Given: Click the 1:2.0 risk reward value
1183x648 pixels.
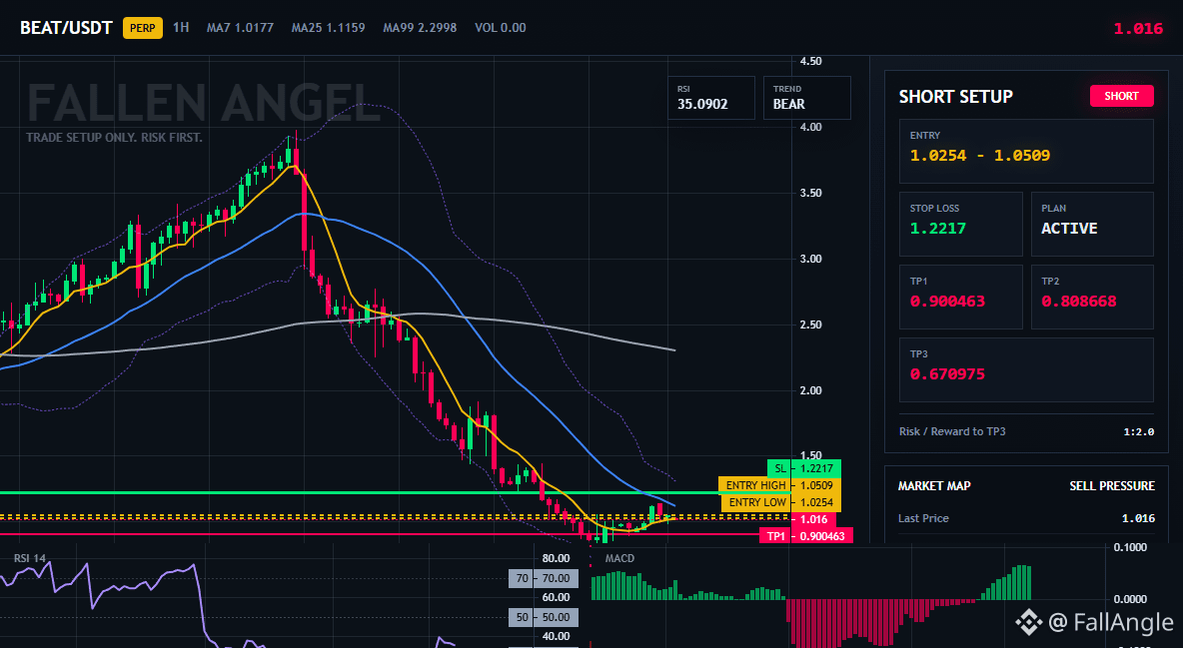Looking at the screenshot, I should (1138, 432).
